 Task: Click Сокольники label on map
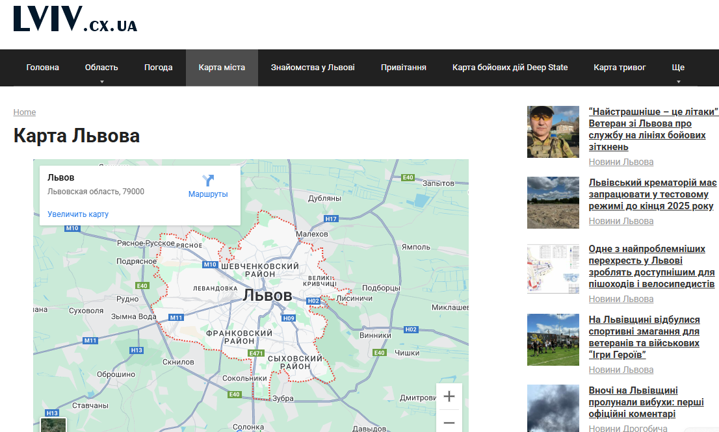point(244,378)
